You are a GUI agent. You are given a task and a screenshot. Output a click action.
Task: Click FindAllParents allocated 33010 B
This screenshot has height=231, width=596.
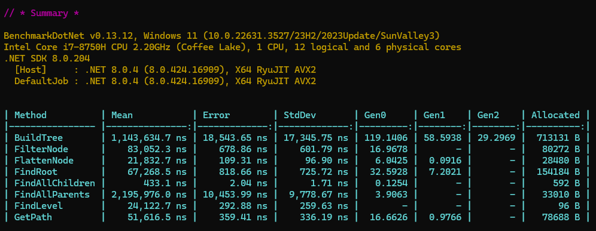click(x=561, y=195)
